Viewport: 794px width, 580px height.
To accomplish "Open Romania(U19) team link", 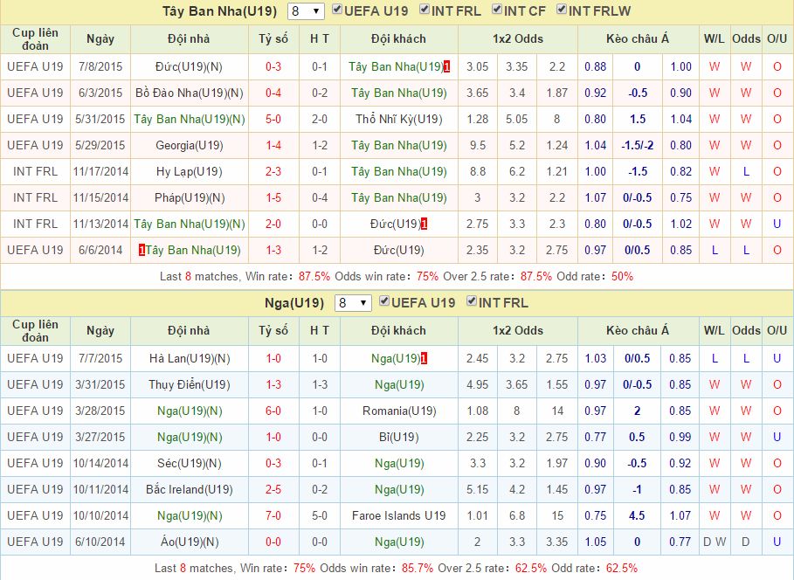I will pos(399,411).
